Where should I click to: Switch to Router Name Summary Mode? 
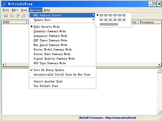[63, 54]
